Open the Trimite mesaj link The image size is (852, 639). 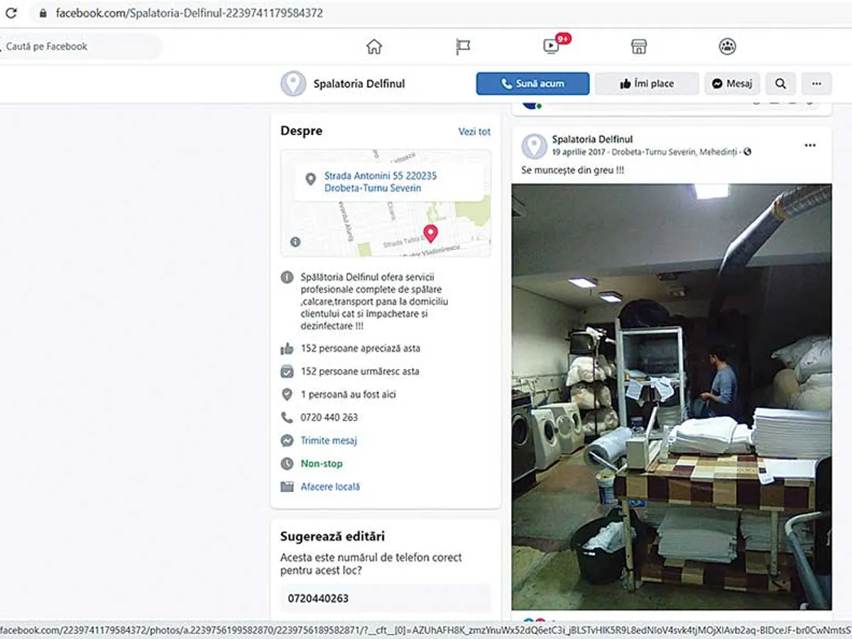[x=329, y=440]
